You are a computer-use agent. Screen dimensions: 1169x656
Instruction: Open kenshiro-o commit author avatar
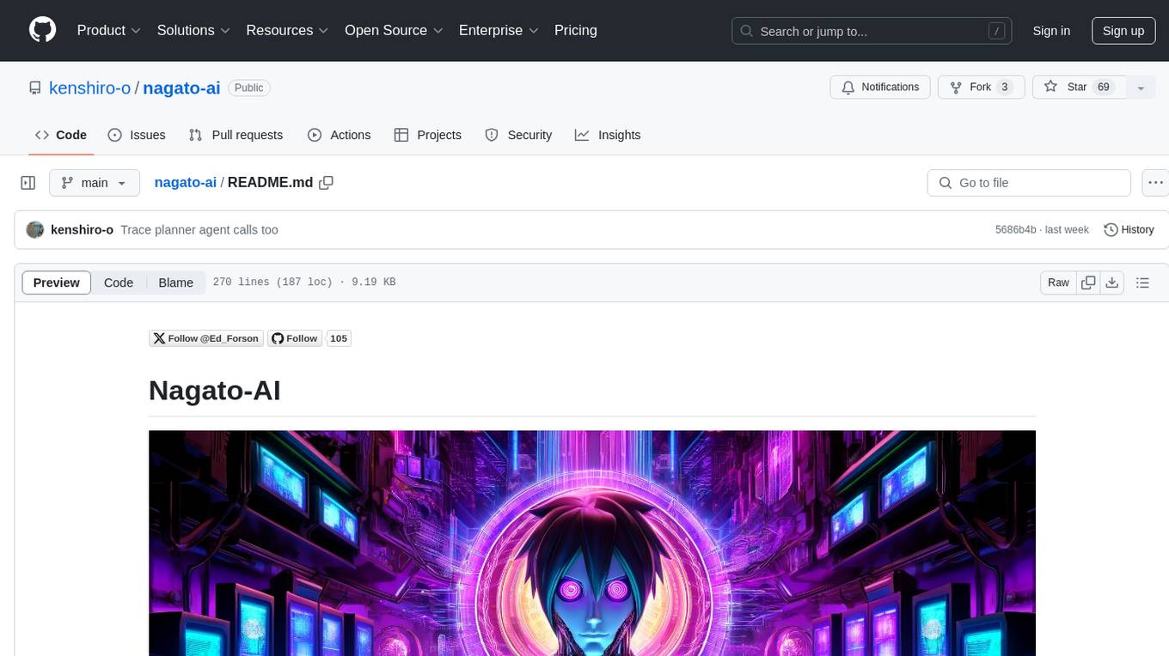tap(35, 229)
